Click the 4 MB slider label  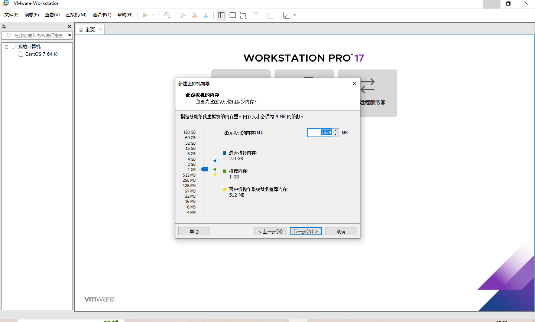191,213
